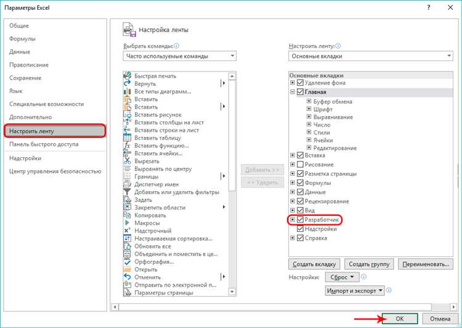The height and width of the screenshot is (328, 462).
Task: Toggle the Справка checkbox
Action: [300, 238]
